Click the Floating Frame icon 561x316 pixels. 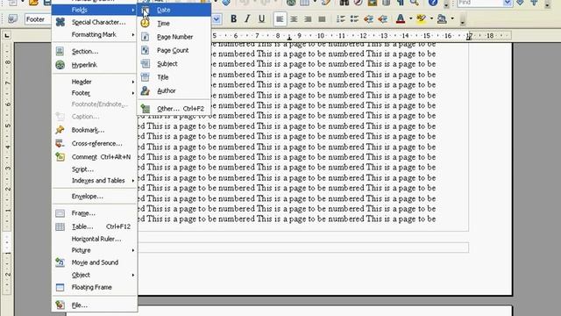pos(60,287)
